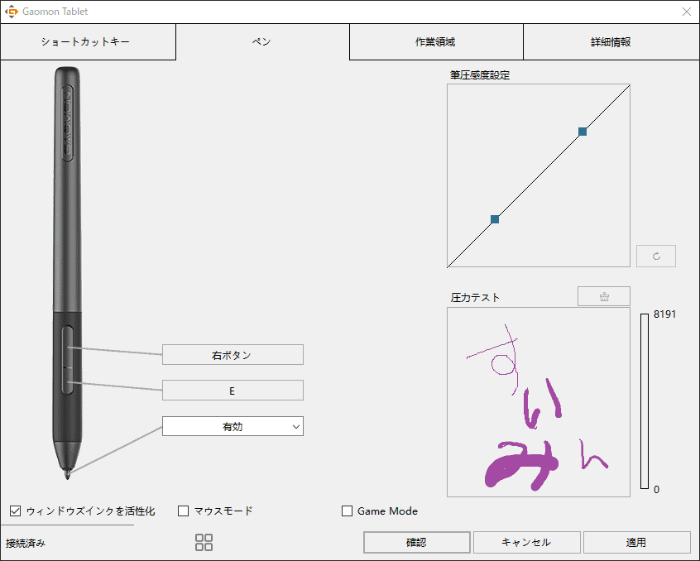Click the E pen button assignment
Screen dimensions: 700x561
click(233, 391)
